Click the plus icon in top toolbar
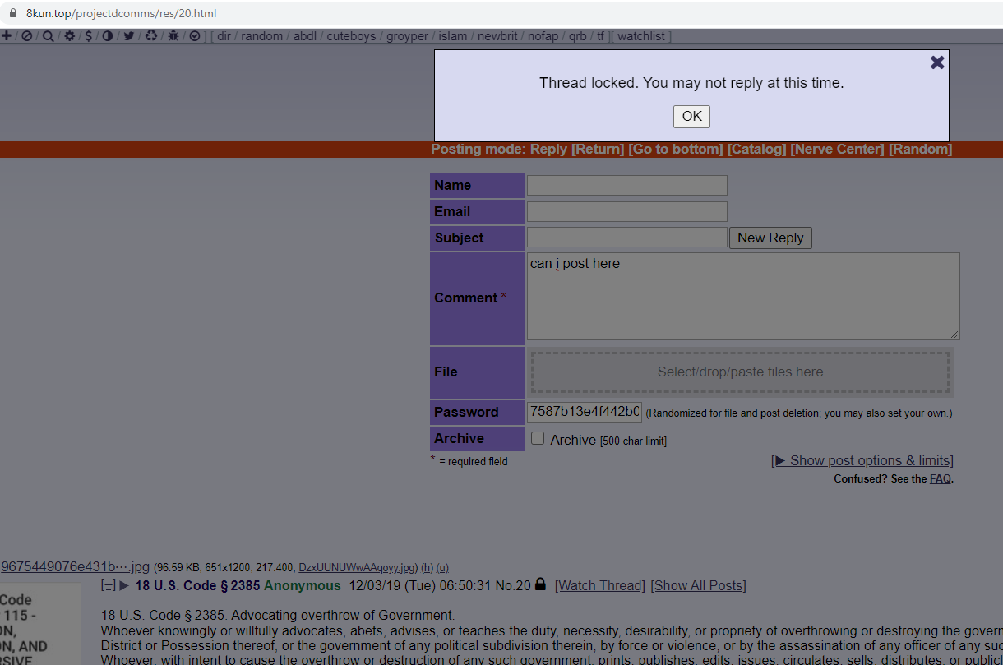Viewport: 1003px width, 665px height. pos(7,36)
